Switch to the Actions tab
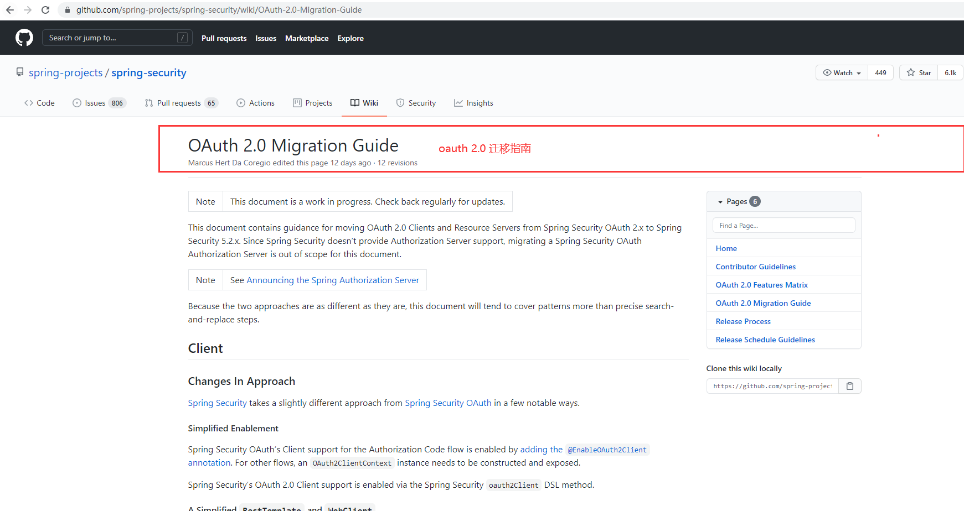The width and height of the screenshot is (964, 511). [x=255, y=103]
